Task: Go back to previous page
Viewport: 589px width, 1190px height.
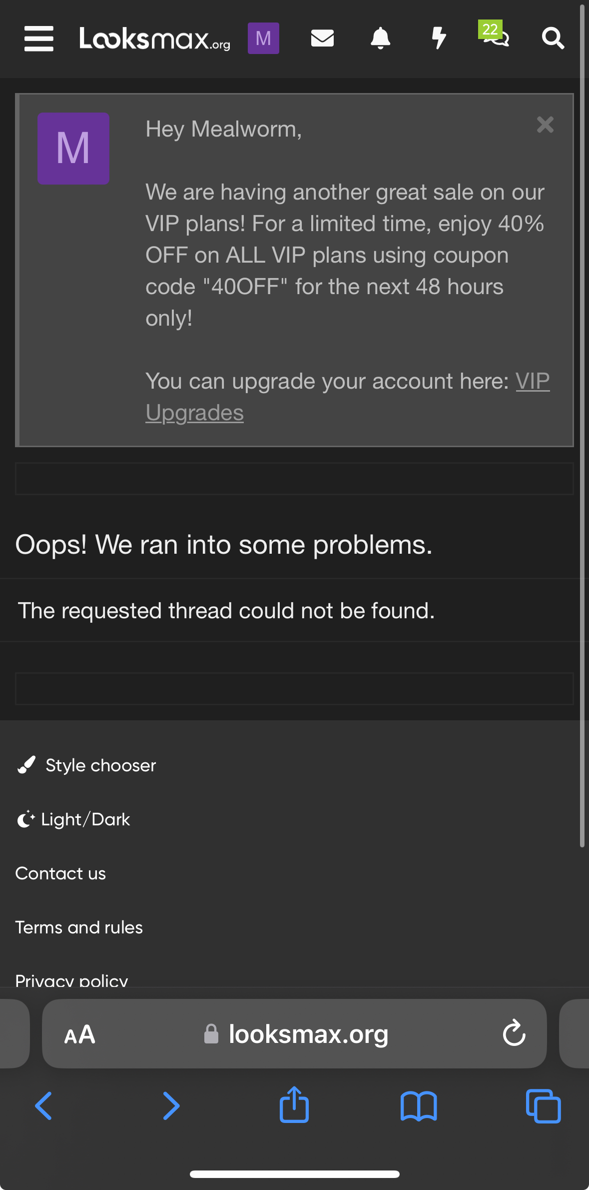Action: 44,1105
